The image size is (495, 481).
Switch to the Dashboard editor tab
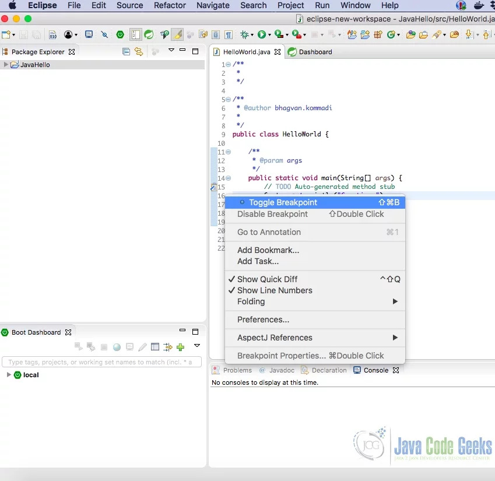click(310, 52)
